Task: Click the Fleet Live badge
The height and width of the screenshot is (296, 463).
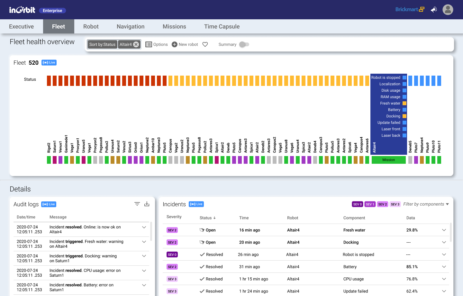Action: (x=49, y=63)
